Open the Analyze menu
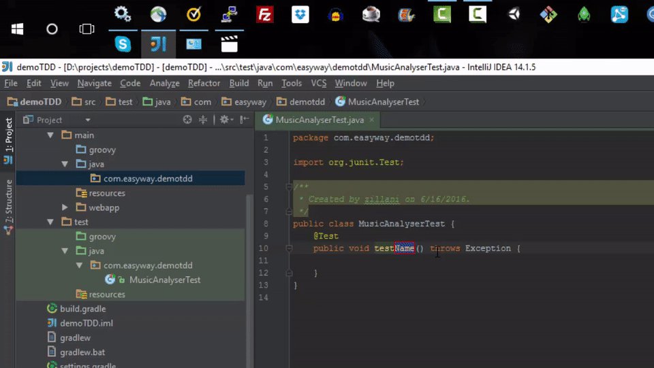The image size is (654, 368). coord(165,83)
